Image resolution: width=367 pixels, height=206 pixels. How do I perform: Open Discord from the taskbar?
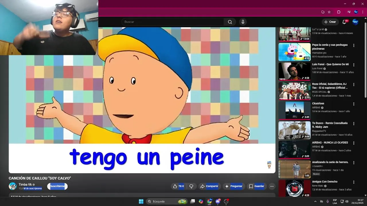coord(218,201)
